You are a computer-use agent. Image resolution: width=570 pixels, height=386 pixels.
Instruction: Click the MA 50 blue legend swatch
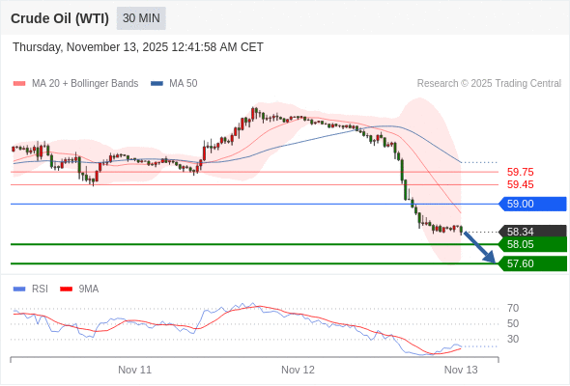click(x=157, y=84)
